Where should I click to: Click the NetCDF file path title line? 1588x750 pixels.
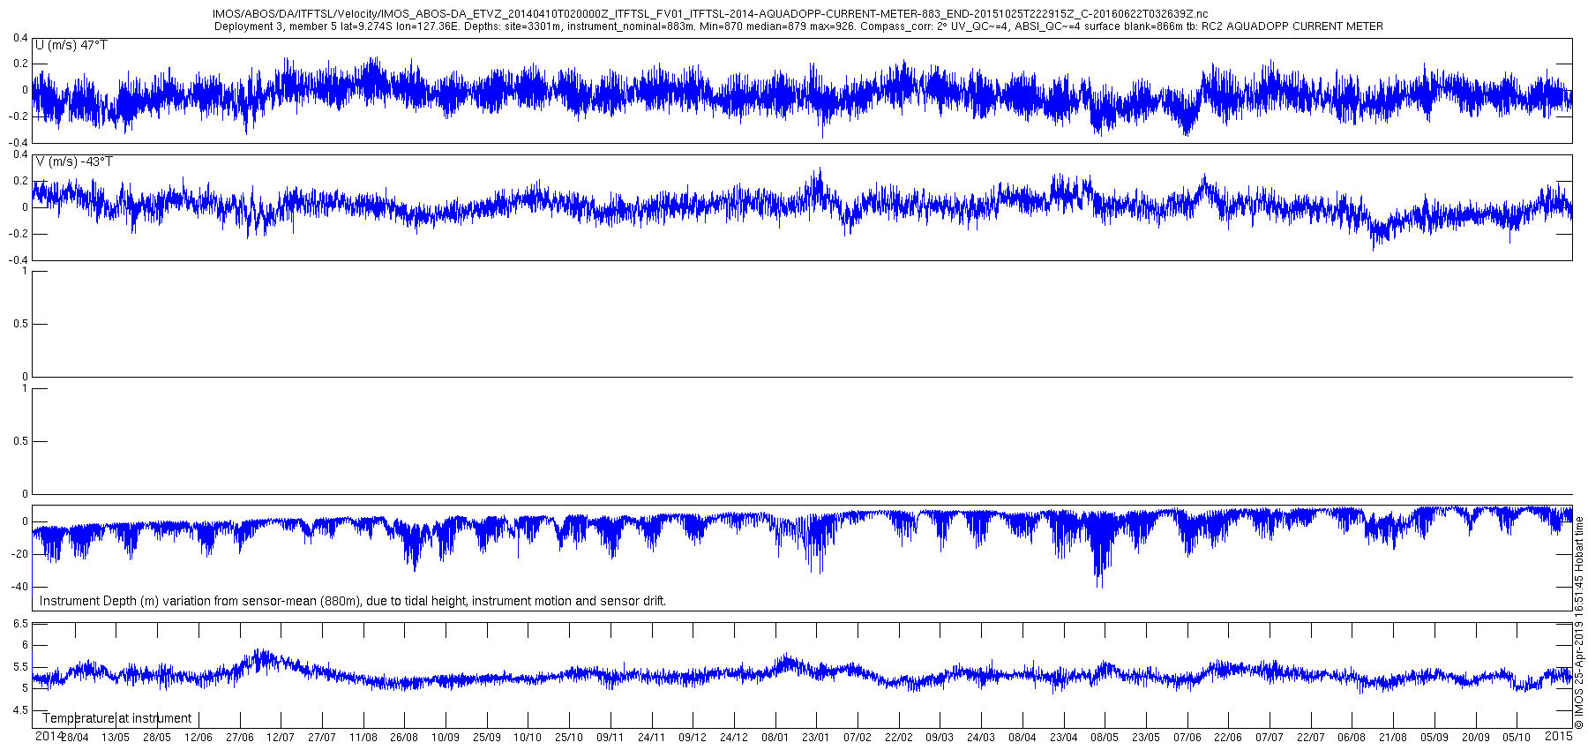click(710, 14)
